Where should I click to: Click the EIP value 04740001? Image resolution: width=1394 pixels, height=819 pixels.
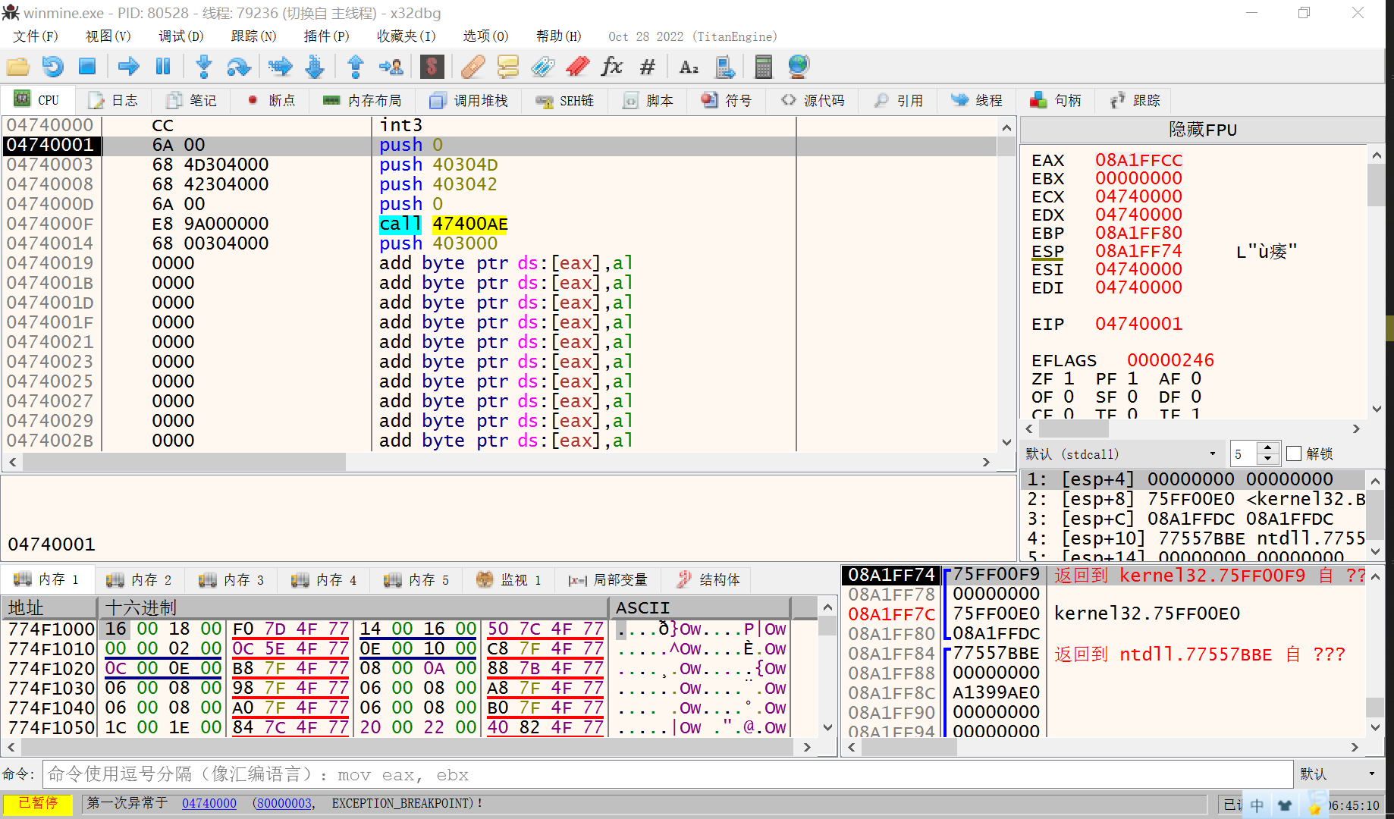(x=1138, y=324)
